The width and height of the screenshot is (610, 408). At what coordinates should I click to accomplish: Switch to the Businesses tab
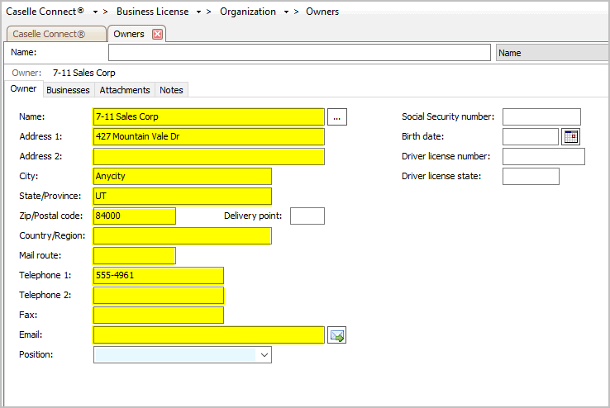coord(68,90)
